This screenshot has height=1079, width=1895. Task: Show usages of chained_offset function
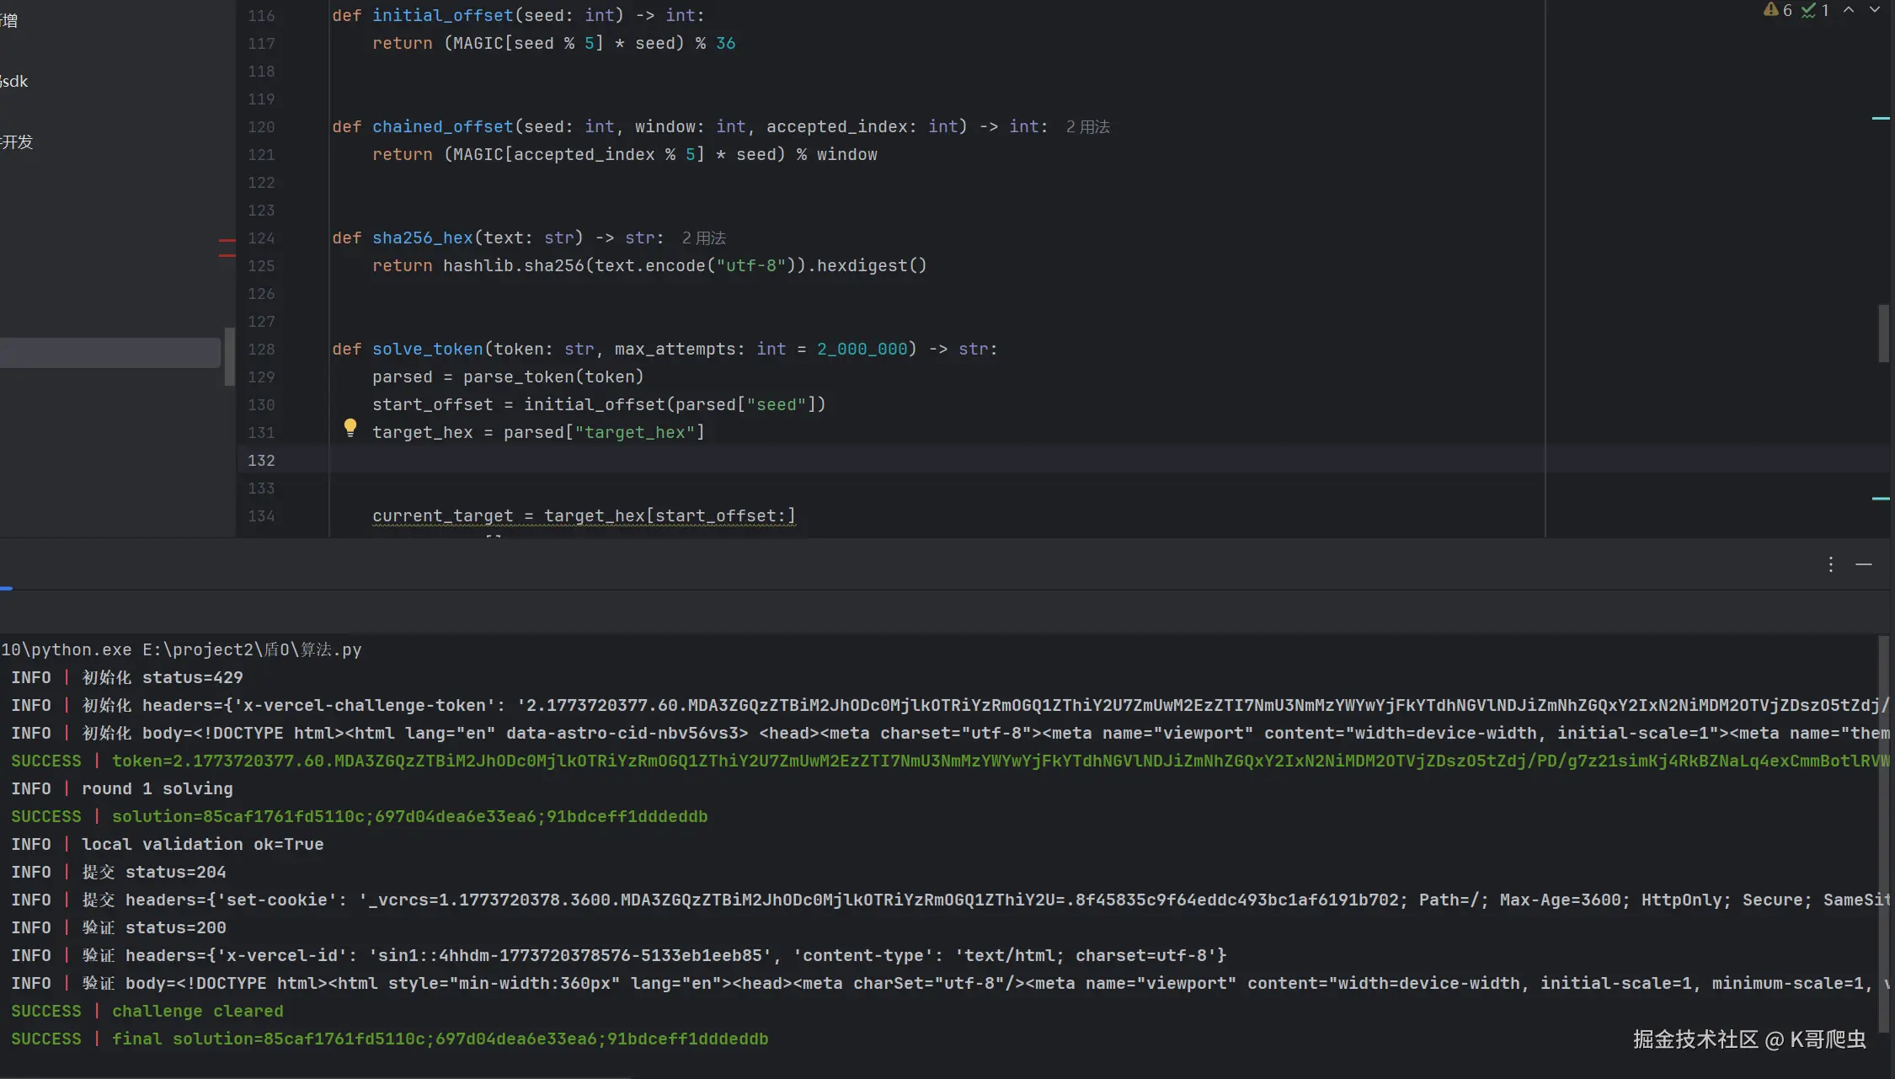1087,126
